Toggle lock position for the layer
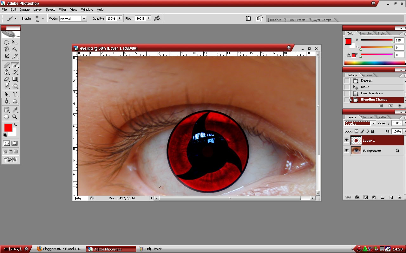Screen dimensions: 406x253 (367, 131)
